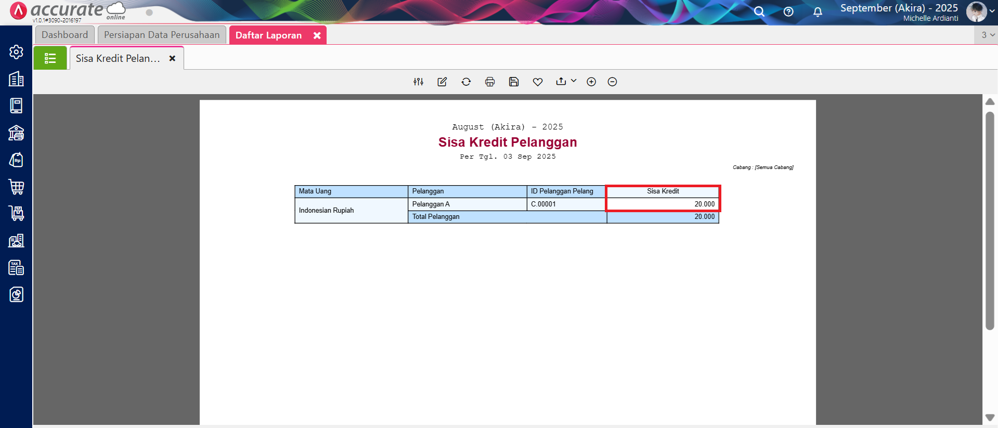Save the report with floppy disk icon
Screen dimensions: 998x428
pos(514,82)
